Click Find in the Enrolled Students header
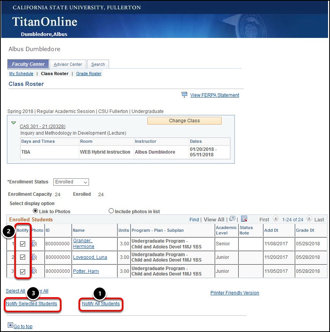Image resolution: width=330 pixels, height=332 pixels. (194, 219)
